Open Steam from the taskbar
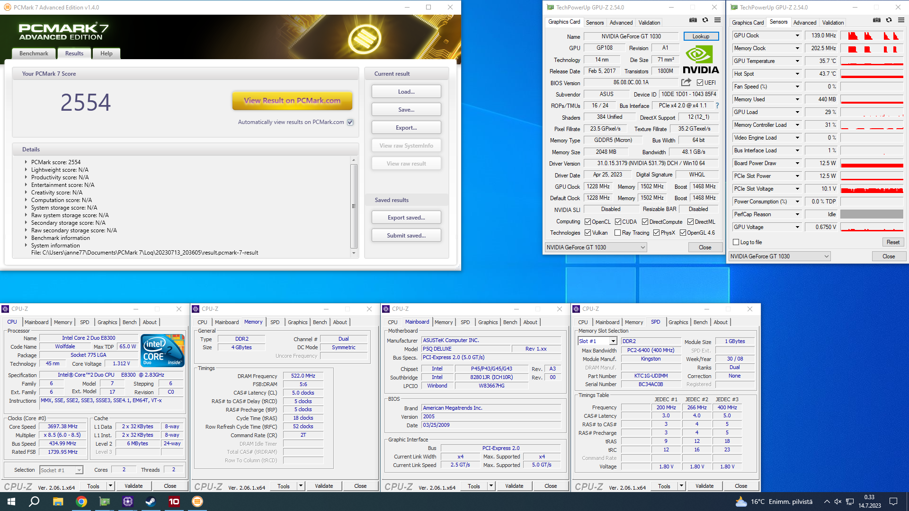 (x=151, y=501)
